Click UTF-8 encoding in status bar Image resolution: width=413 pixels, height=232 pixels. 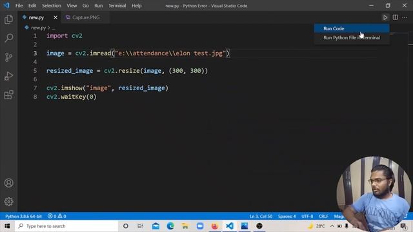[x=307, y=217]
